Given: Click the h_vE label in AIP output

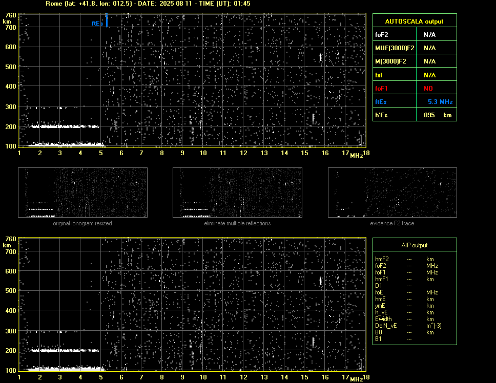Looking at the screenshot, I should (x=381, y=312).
